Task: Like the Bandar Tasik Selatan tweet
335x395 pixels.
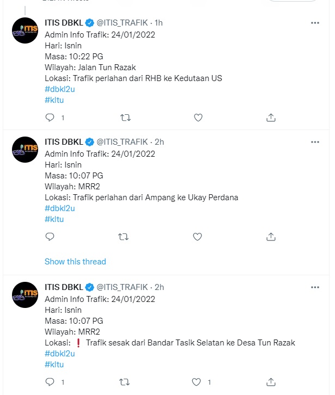Action: click(198, 382)
